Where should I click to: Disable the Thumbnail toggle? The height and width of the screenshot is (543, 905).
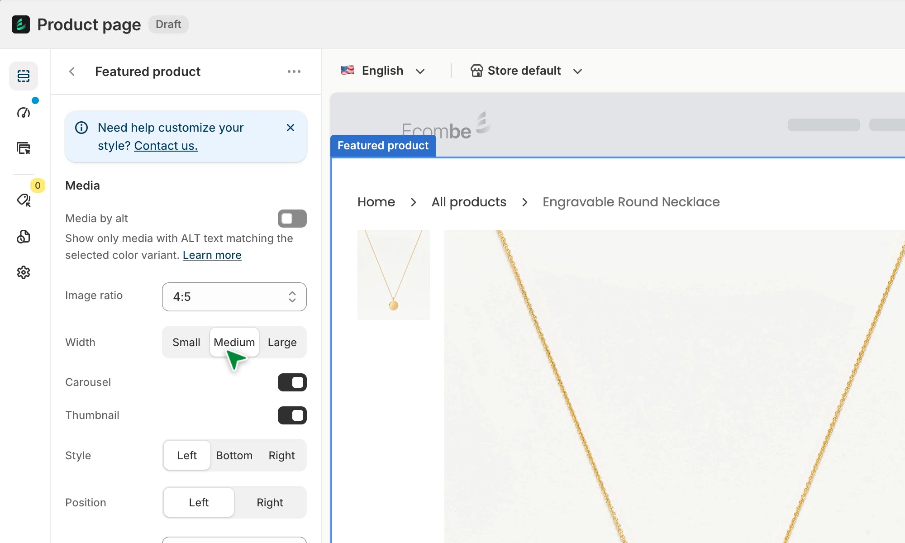[x=292, y=415]
